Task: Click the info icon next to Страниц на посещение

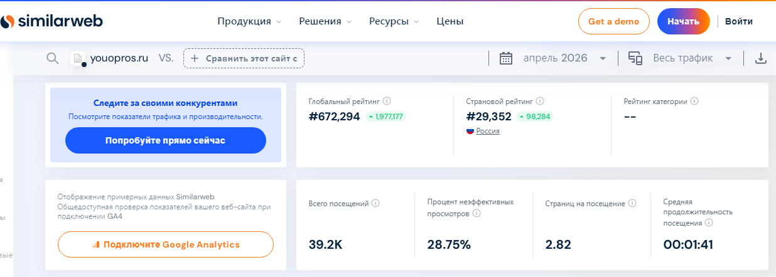Action: tap(632, 204)
